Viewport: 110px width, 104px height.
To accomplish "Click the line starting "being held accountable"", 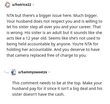I will click(53, 44).
